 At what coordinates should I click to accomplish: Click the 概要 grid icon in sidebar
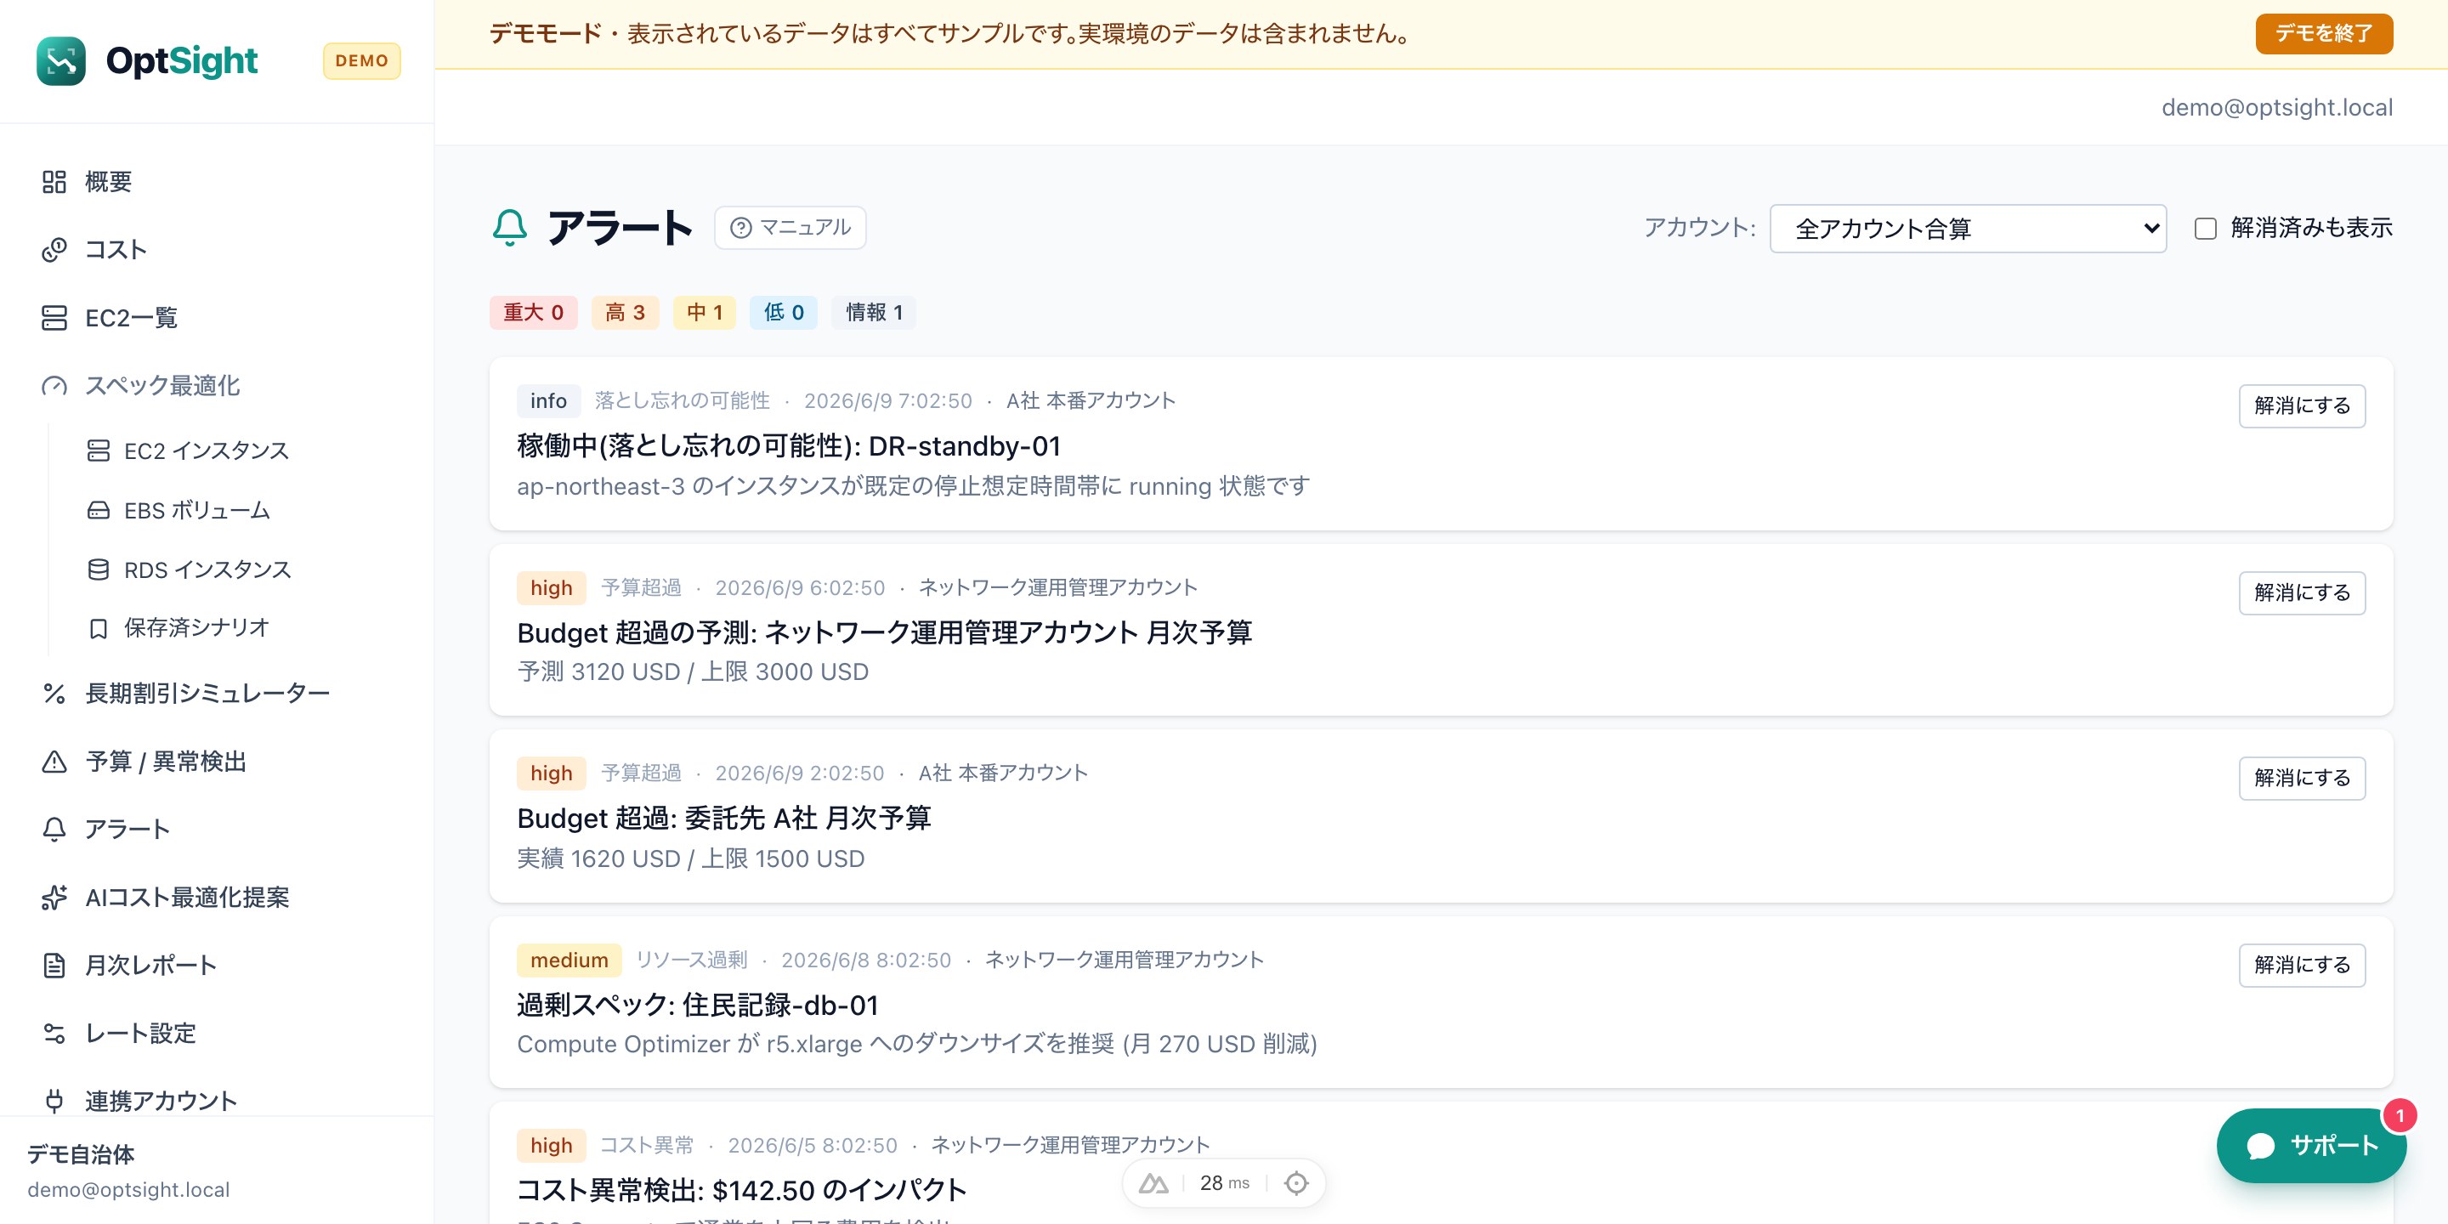[54, 182]
